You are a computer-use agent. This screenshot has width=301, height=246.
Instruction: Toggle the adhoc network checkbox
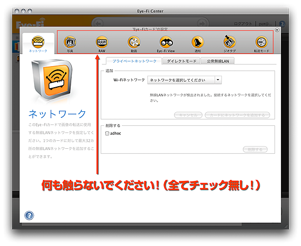107,133
